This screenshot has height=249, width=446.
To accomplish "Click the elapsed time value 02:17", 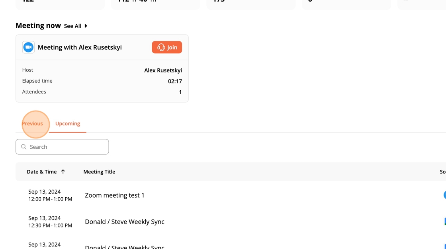I will [x=175, y=81].
